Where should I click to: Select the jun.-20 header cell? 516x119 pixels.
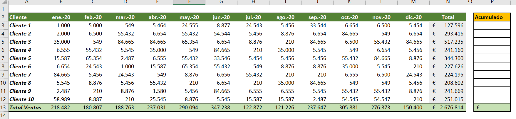221,17
